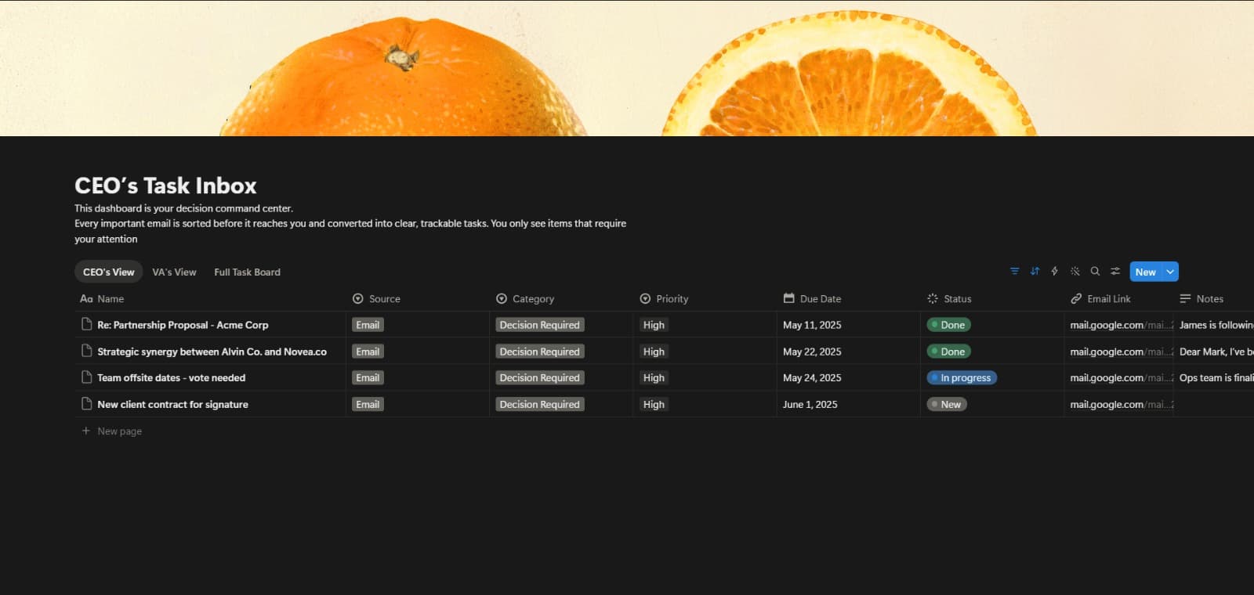Open page icon of Strategic synergy row
1254x595 pixels.
(87, 351)
